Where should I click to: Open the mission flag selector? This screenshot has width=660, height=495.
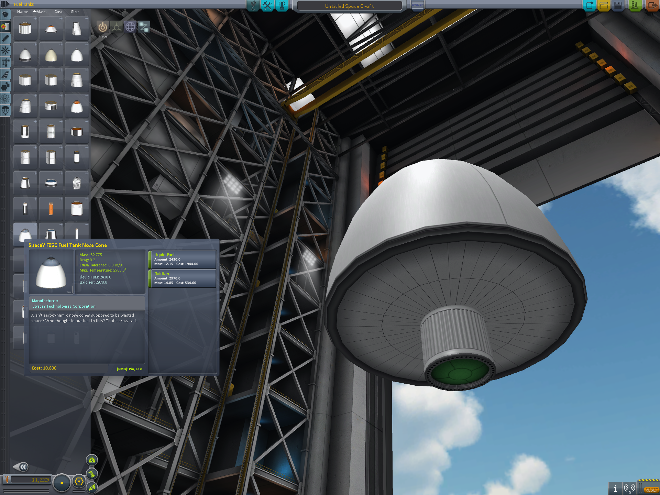coord(417,5)
